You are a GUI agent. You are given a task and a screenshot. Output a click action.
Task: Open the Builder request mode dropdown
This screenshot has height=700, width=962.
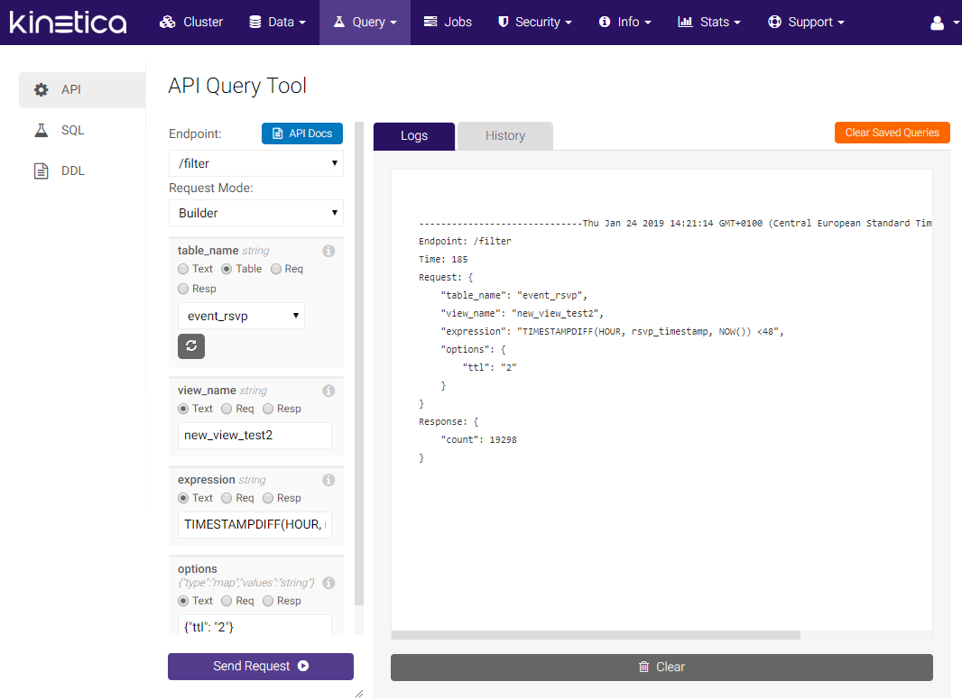coord(255,214)
